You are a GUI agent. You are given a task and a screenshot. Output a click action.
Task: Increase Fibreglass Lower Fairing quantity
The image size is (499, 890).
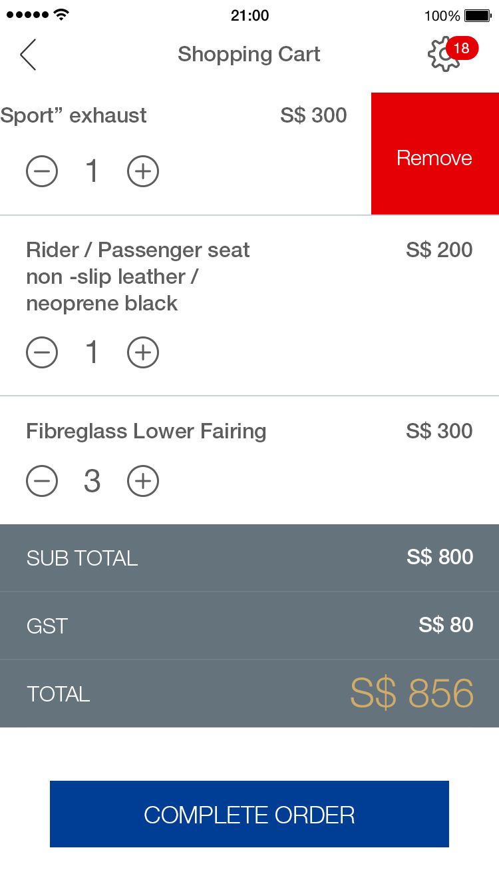click(x=143, y=481)
